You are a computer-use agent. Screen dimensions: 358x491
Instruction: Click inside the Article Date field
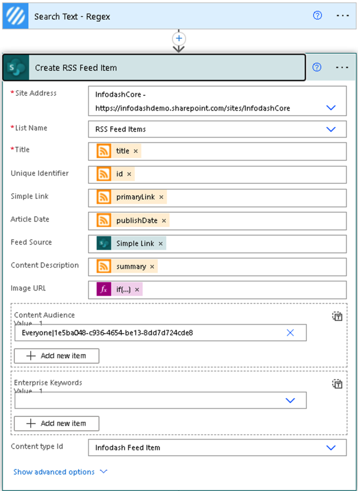(217, 221)
